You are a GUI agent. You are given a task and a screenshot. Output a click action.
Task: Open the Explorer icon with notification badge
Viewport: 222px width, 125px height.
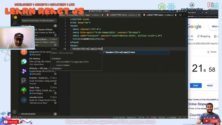[15, 17]
